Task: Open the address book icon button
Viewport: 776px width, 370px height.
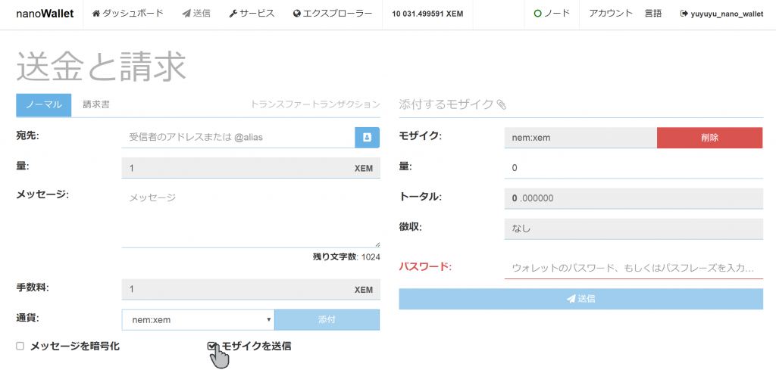Action: (x=368, y=137)
